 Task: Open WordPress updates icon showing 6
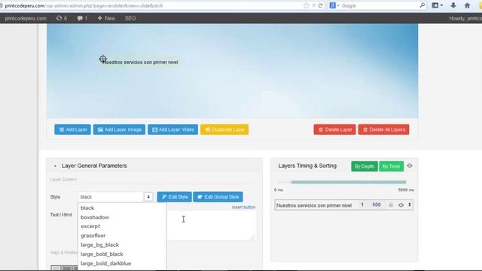tap(62, 18)
